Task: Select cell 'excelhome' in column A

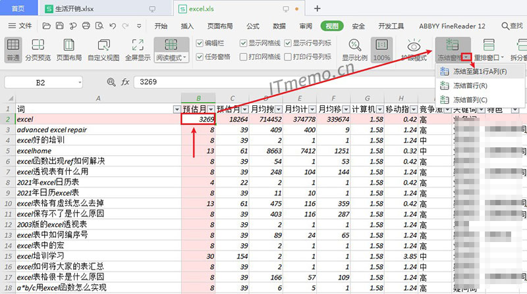Action: pyautogui.click(x=98, y=151)
